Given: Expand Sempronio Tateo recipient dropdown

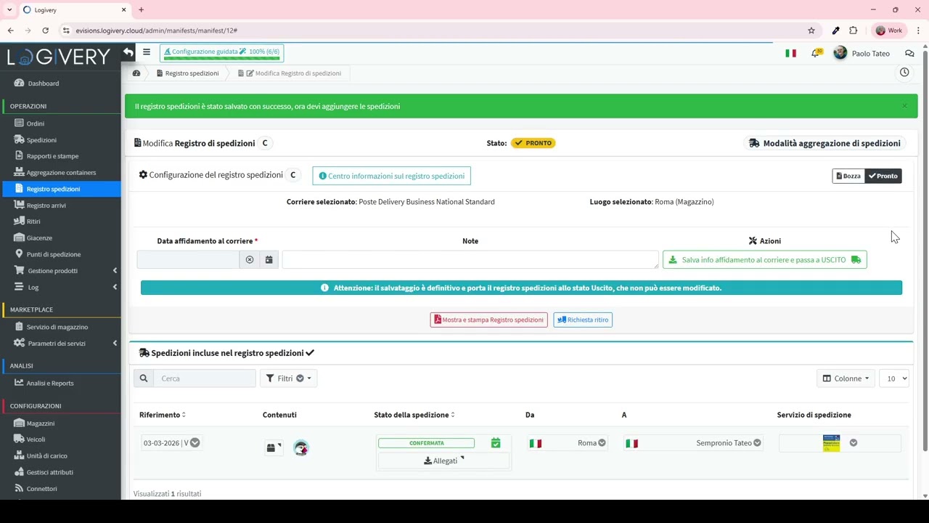Looking at the screenshot, I should (757, 443).
